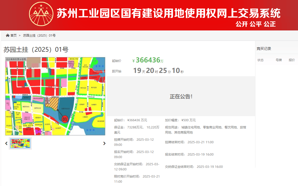298x186 pixels.
Task: Click the 竞买记录 panel heading
Action: click(264, 49)
